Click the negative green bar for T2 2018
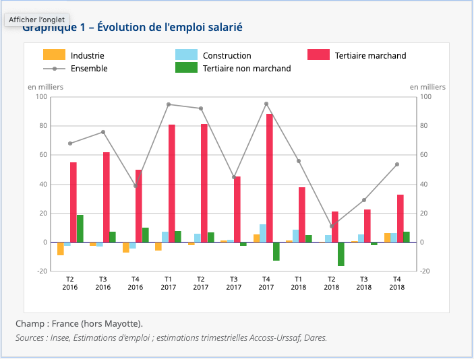474x359 pixels. 341,254
